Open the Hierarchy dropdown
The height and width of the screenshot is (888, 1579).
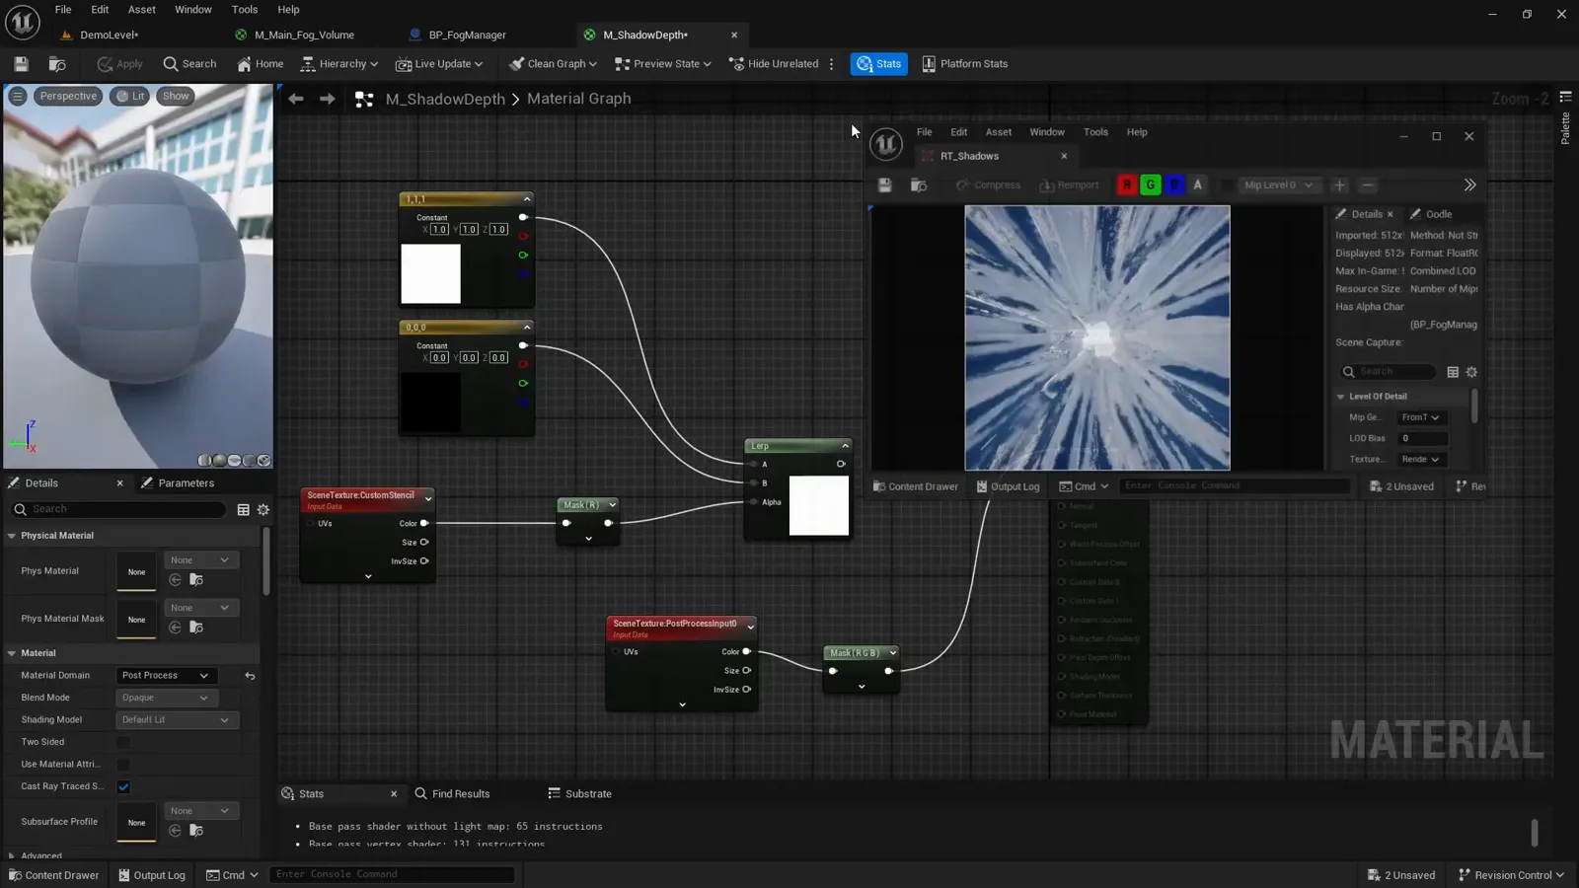[x=339, y=64]
